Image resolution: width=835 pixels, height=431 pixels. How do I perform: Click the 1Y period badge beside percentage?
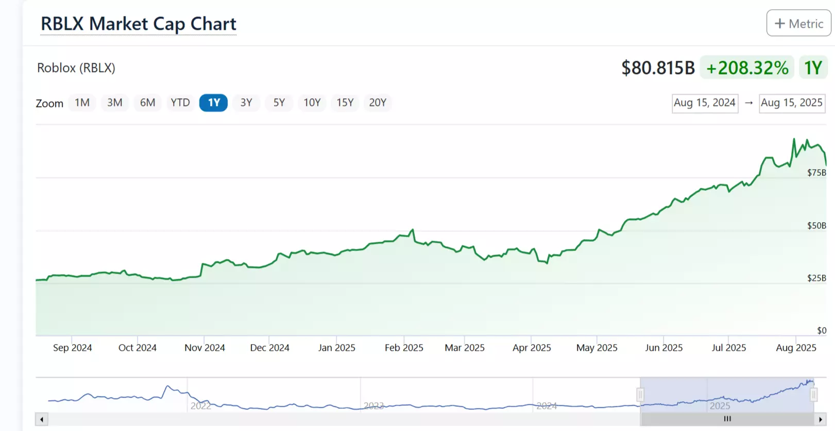pos(813,67)
